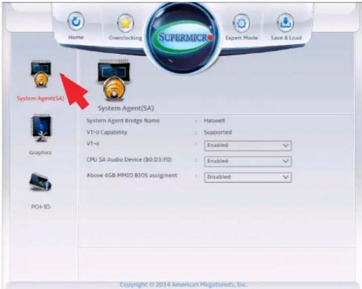Click the System Agent Bridge Name label
362x289 pixels.
click(x=123, y=121)
